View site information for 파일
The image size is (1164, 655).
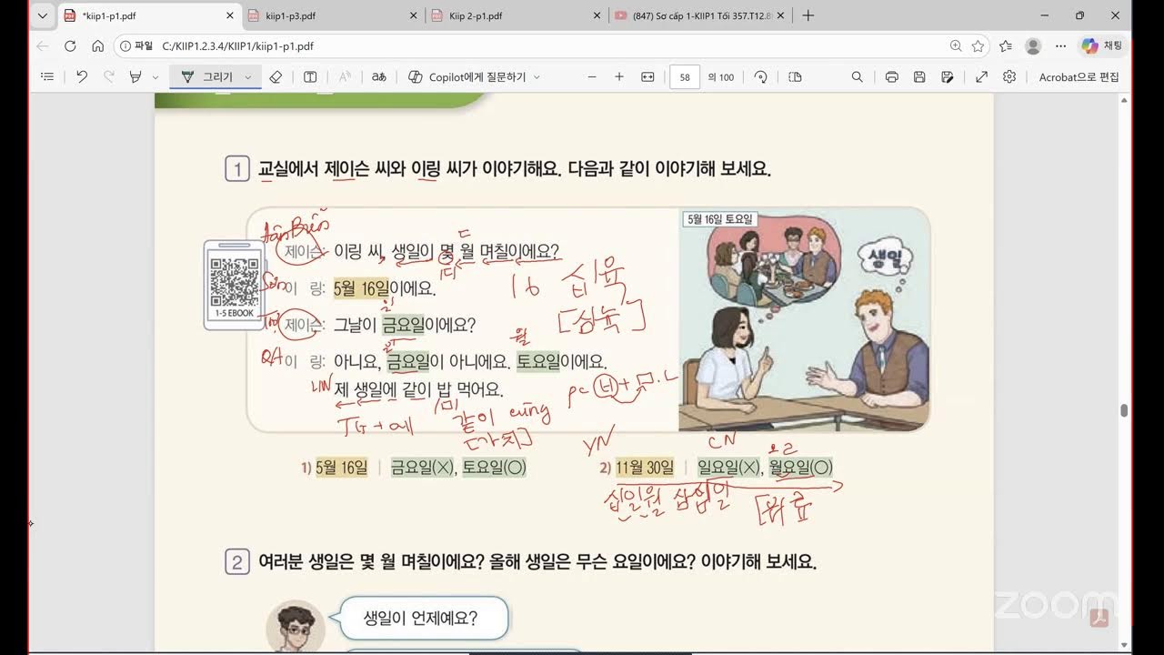click(135, 46)
